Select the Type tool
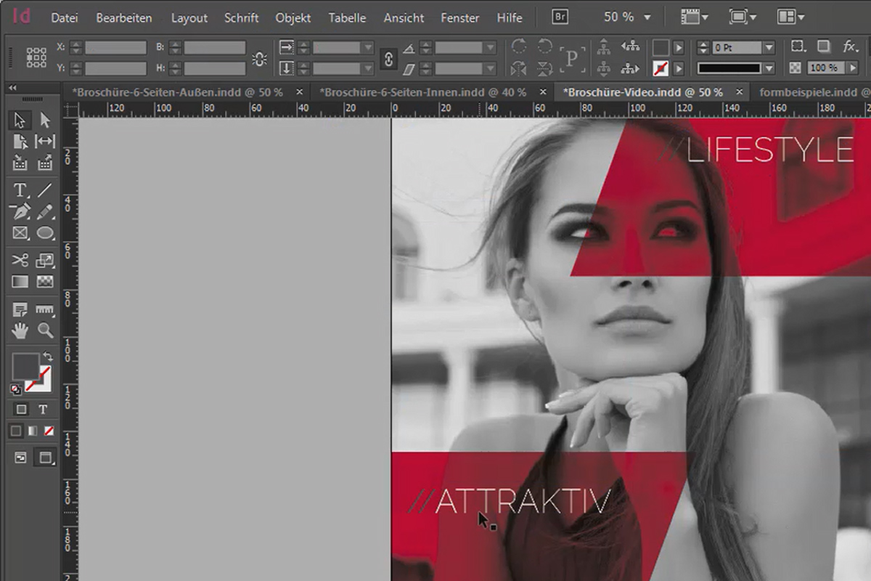The width and height of the screenshot is (871, 581). 20,190
